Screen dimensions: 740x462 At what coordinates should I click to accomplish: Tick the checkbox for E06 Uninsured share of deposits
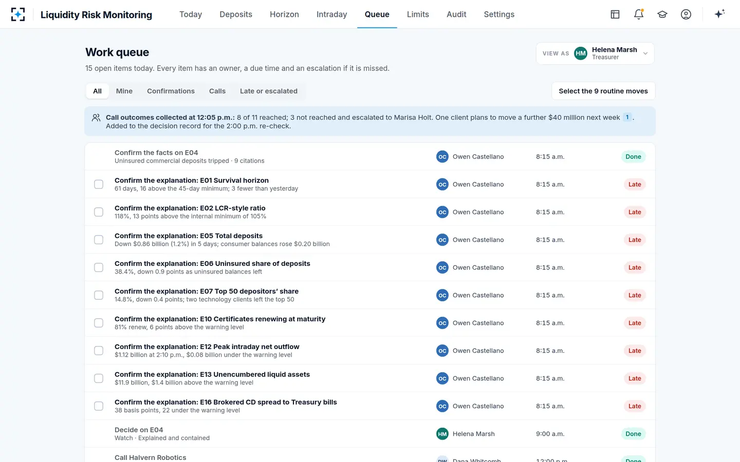point(99,267)
